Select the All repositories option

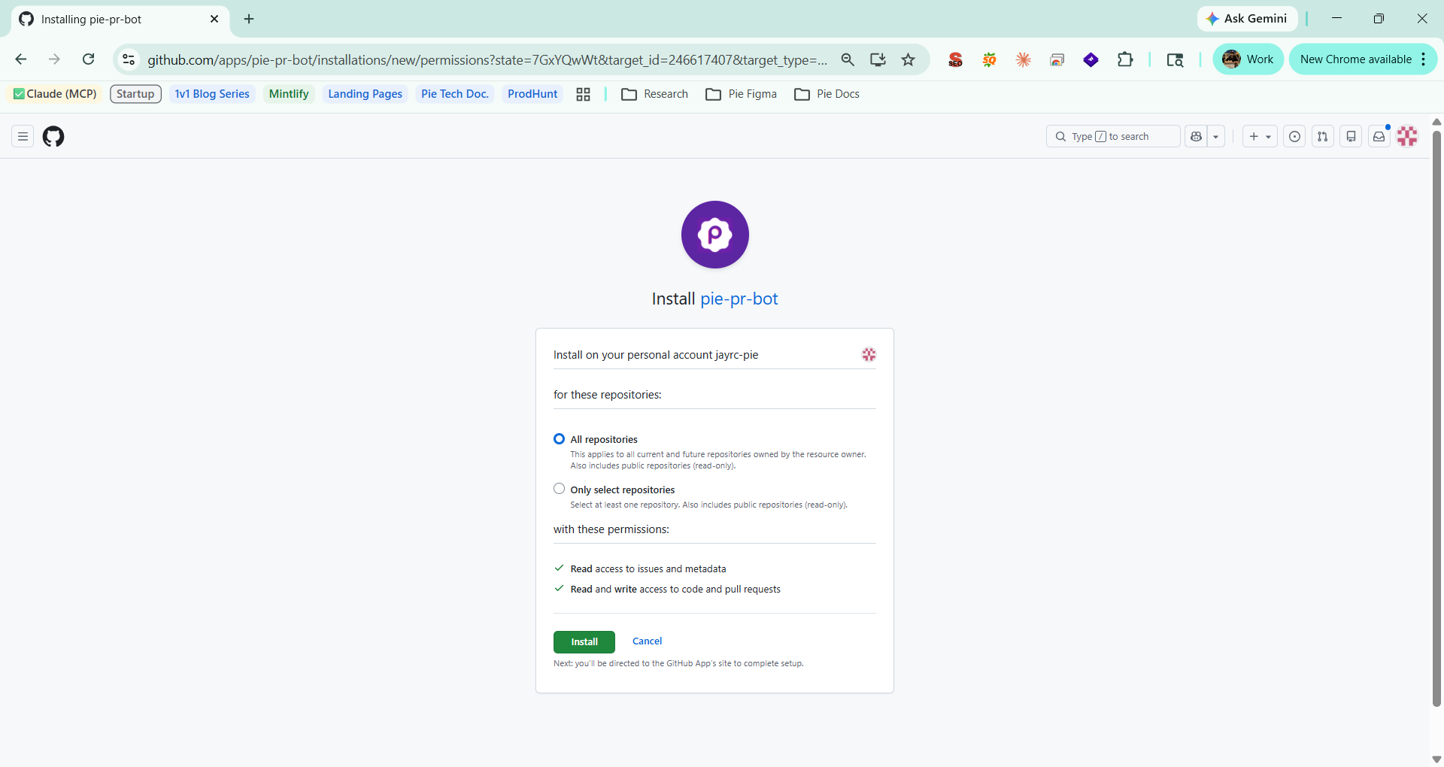pos(559,439)
